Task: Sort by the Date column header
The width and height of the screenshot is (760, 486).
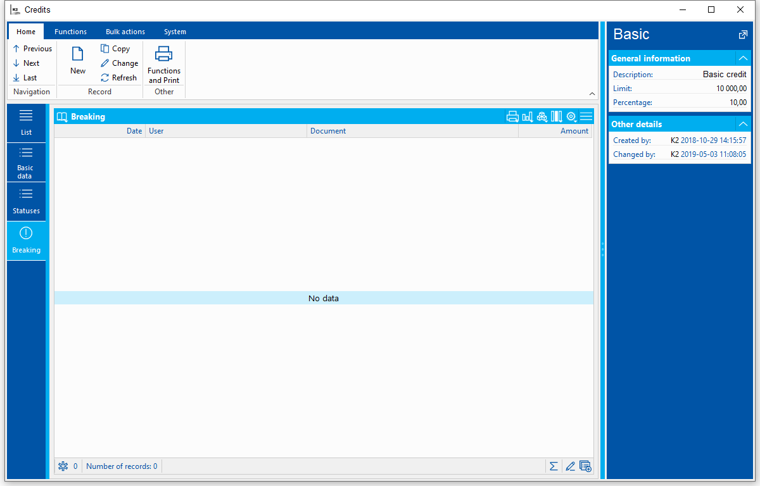Action: click(100, 131)
